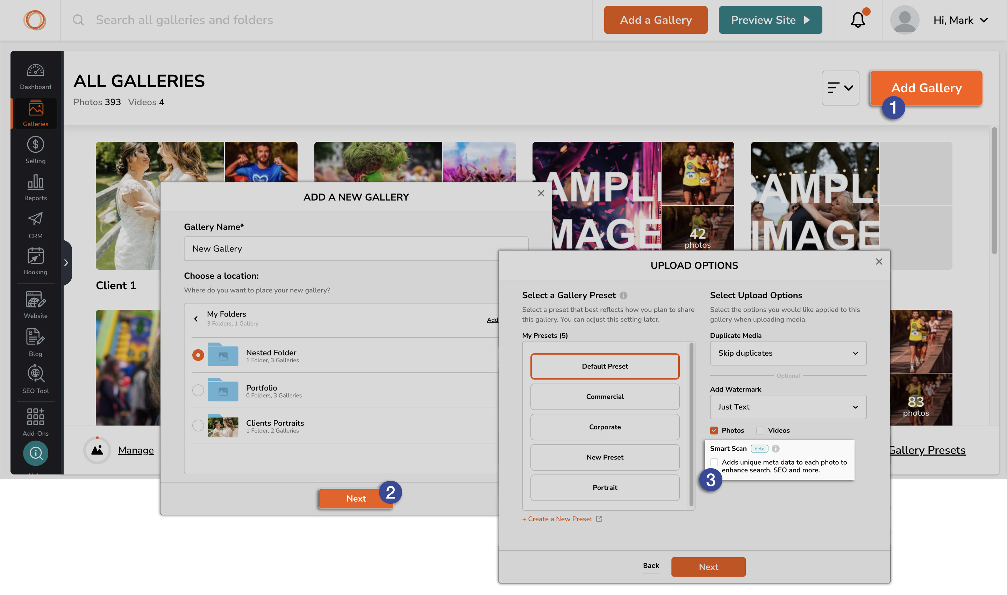Click the Clients Portraits folder thumbnail
1007x595 pixels.
point(223,426)
